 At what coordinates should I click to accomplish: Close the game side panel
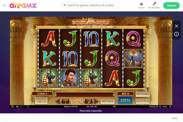pyautogui.click(x=176, y=26)
